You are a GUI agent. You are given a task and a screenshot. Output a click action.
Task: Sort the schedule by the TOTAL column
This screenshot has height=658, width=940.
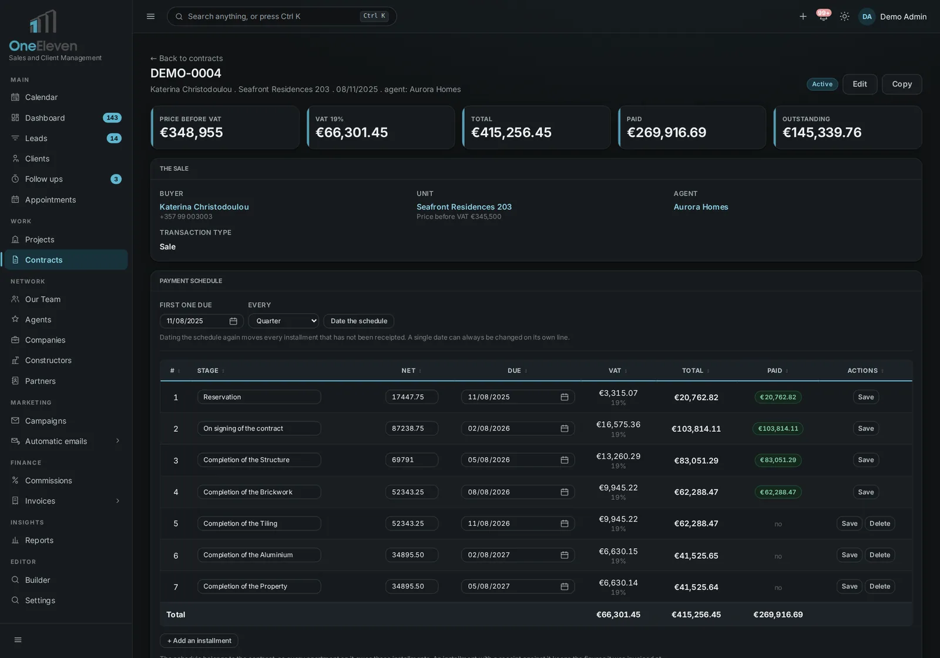(x=696, y=371)
